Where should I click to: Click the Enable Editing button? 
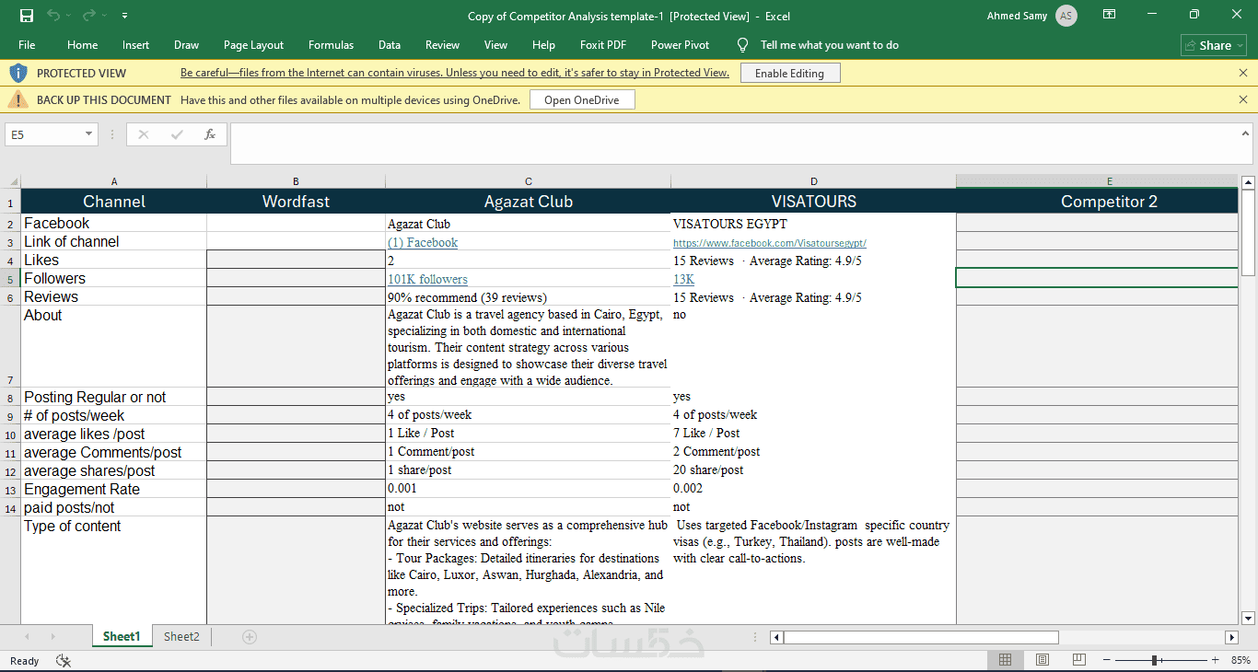[790, 74]
